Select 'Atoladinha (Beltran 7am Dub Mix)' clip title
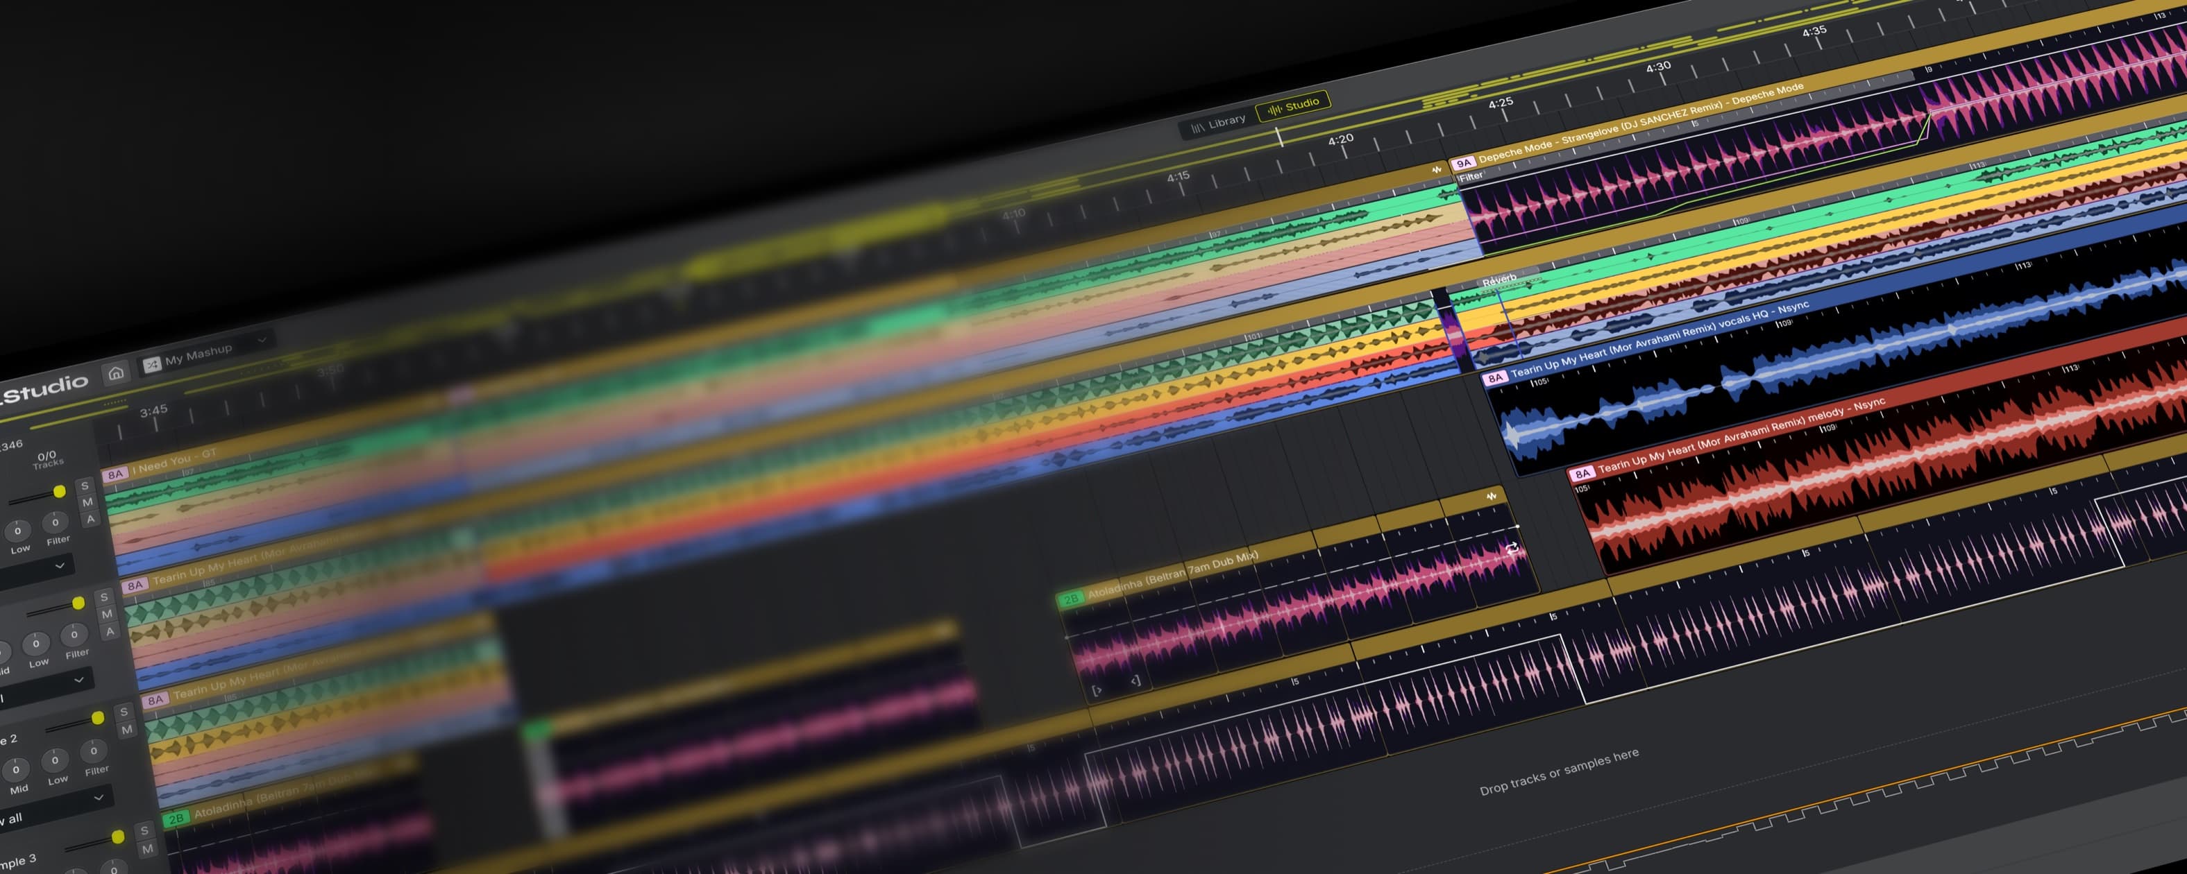 click(1172, 574)
